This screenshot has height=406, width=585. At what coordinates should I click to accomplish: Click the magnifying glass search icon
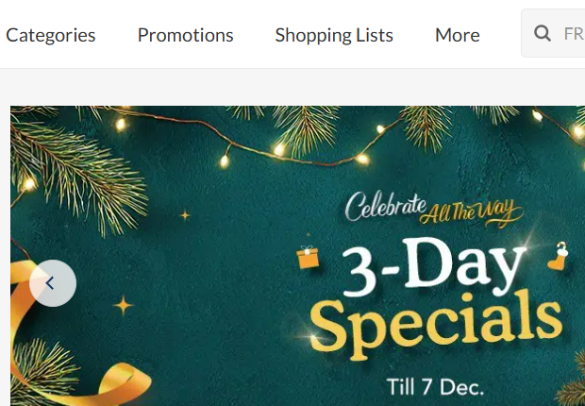[543, 33]
